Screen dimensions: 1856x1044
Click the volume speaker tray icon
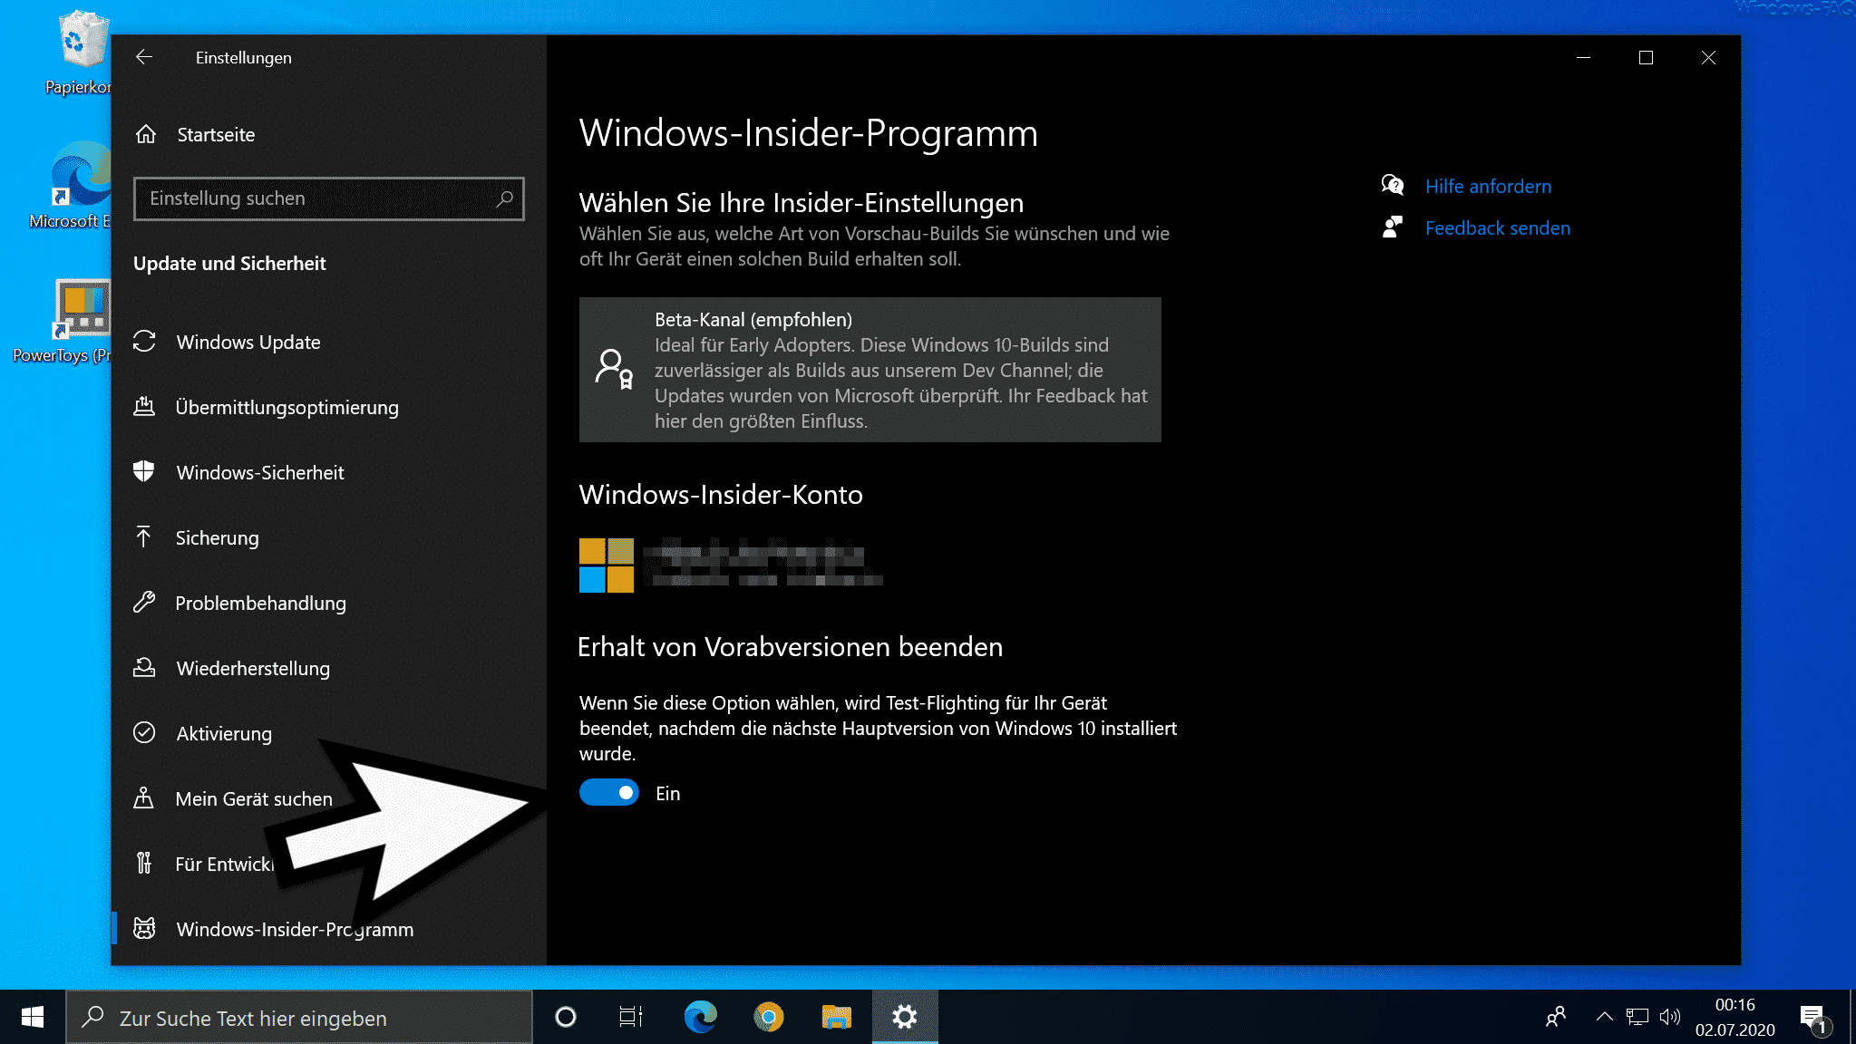[1670, 1017]
